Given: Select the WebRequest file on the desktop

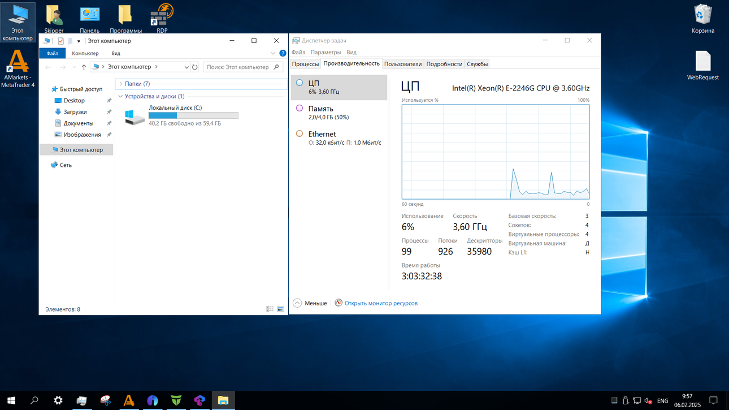Looking at the screenshot, I should click(x=703, y=66).
